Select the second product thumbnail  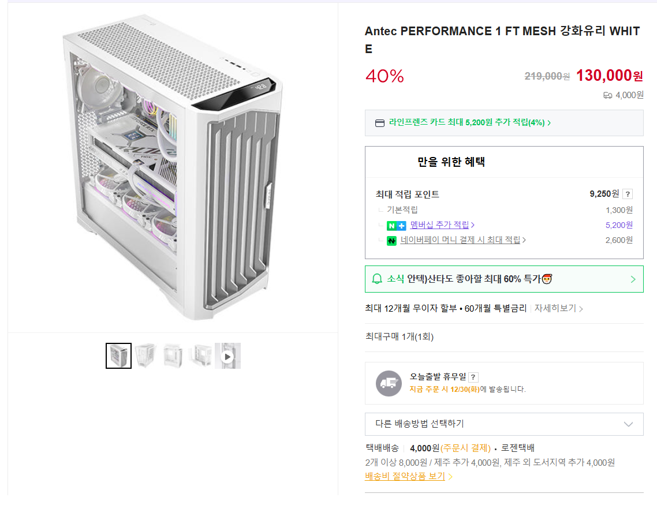(x=145, y=356)
